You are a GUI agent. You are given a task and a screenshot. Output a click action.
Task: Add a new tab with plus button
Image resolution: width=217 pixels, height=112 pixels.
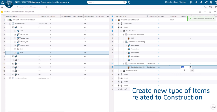coord(46,7)
